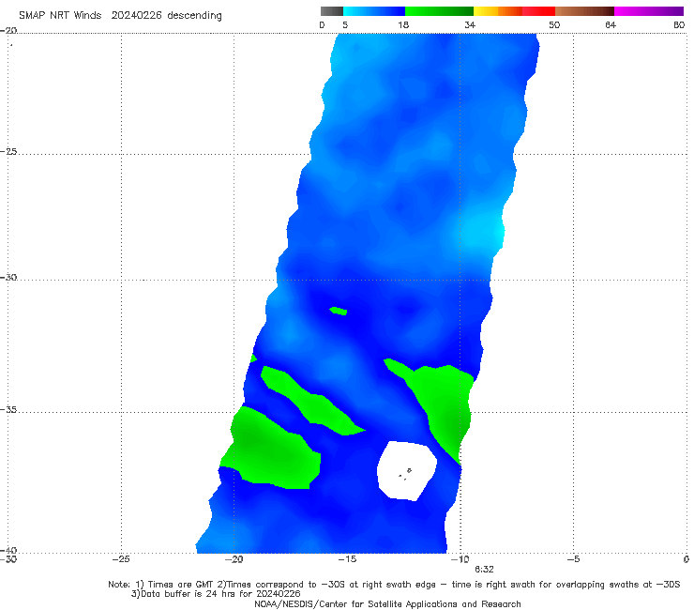The image size is (694, 610).
Task: Click the title 'SMAP NRT Winds 20240226 descending'
Action: point(120,16)
